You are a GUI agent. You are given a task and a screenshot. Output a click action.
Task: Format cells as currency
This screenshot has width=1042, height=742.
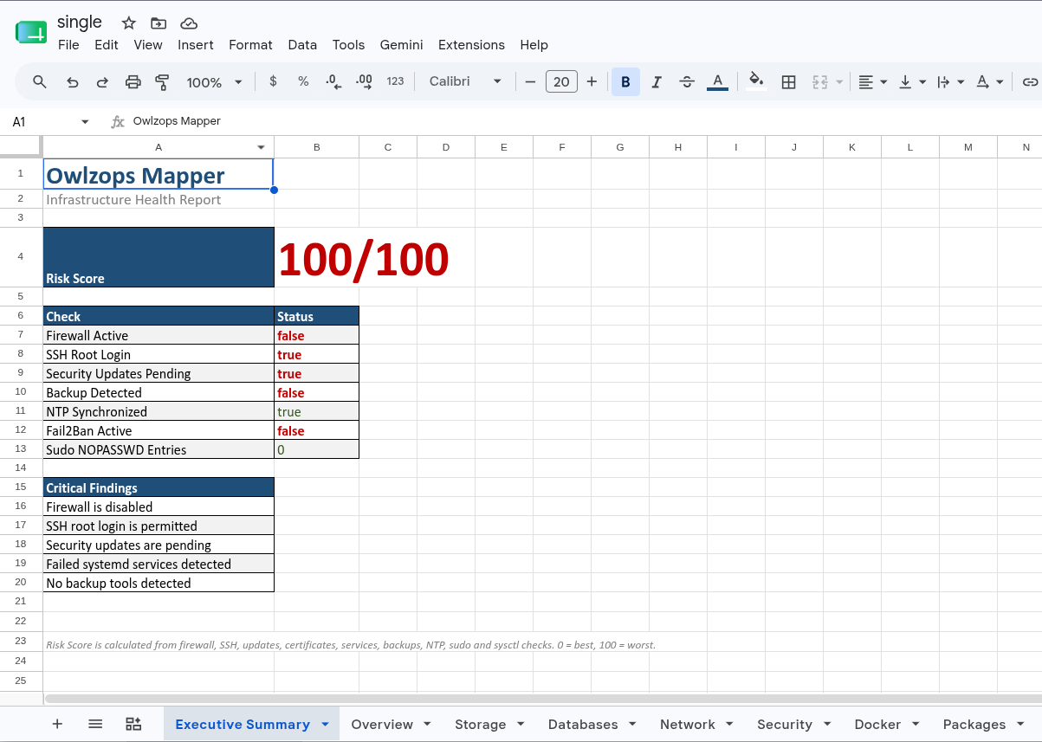tap(274, 81)
